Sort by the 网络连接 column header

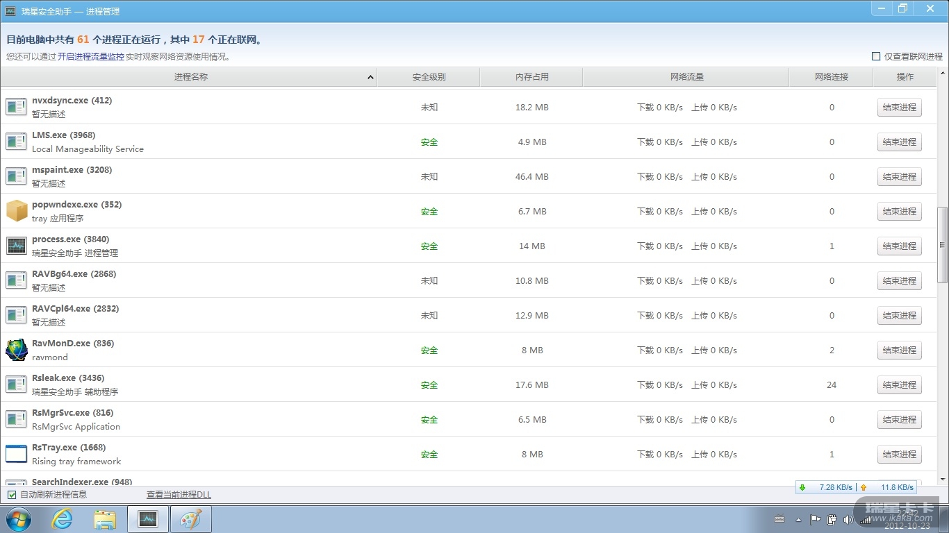831,77
